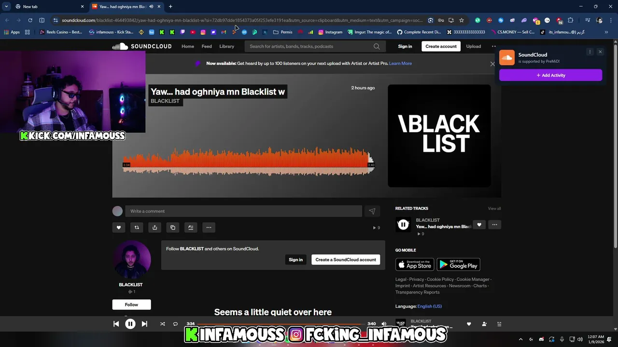Change language via English (US) link
Viewport: 618px width, 347px height.
[429, 306]
